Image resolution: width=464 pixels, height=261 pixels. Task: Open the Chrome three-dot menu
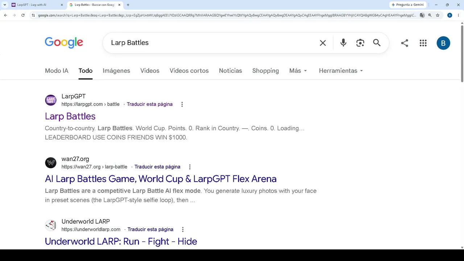click(458, 15)
